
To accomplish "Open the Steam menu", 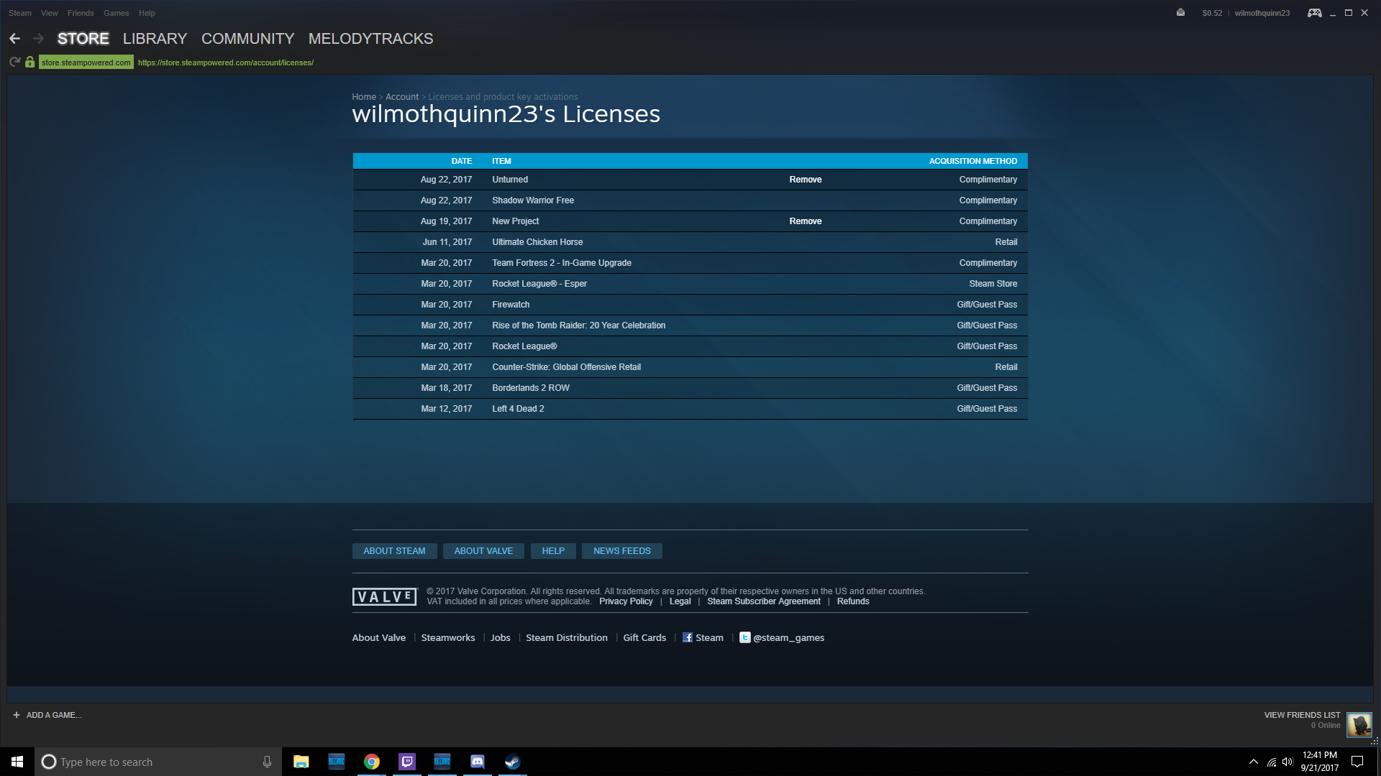I will coord(20,13).
